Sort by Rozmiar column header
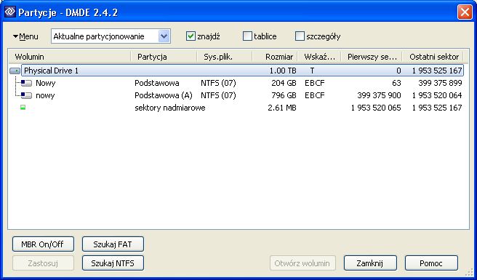This screenshot has width=477, height=280. (275, 57)
